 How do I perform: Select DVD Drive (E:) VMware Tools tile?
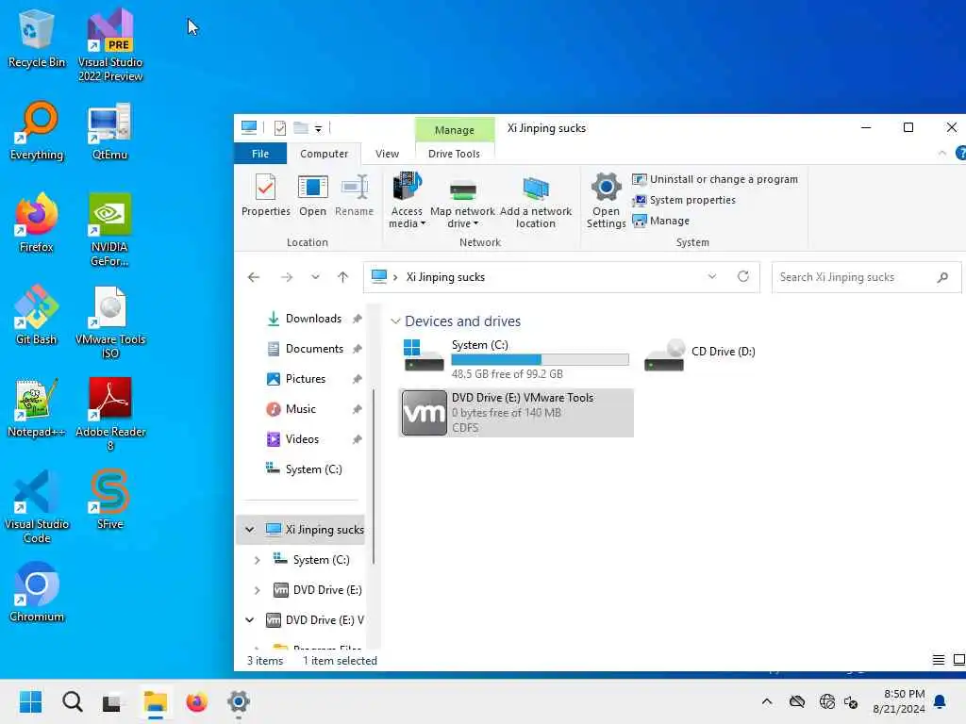coord(516,413)
